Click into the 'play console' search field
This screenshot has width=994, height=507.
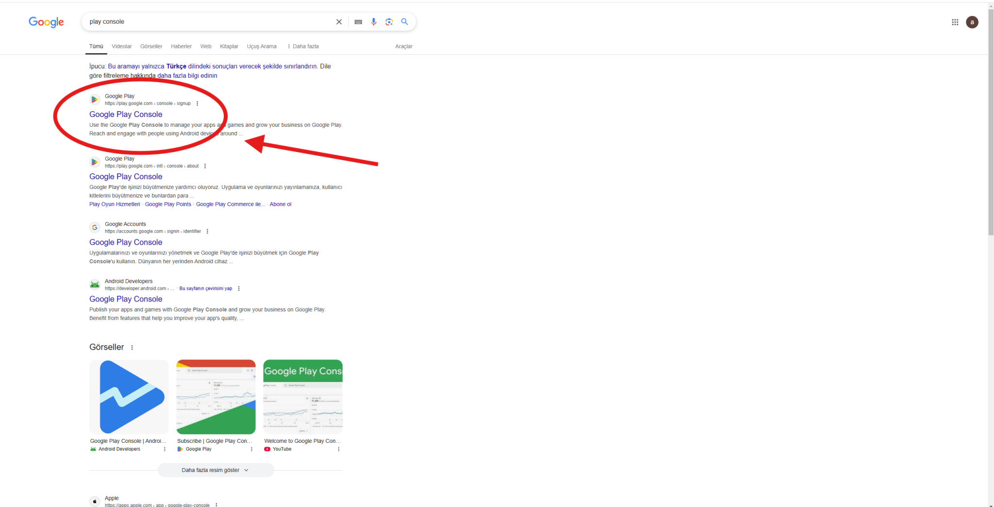point(209,22)
